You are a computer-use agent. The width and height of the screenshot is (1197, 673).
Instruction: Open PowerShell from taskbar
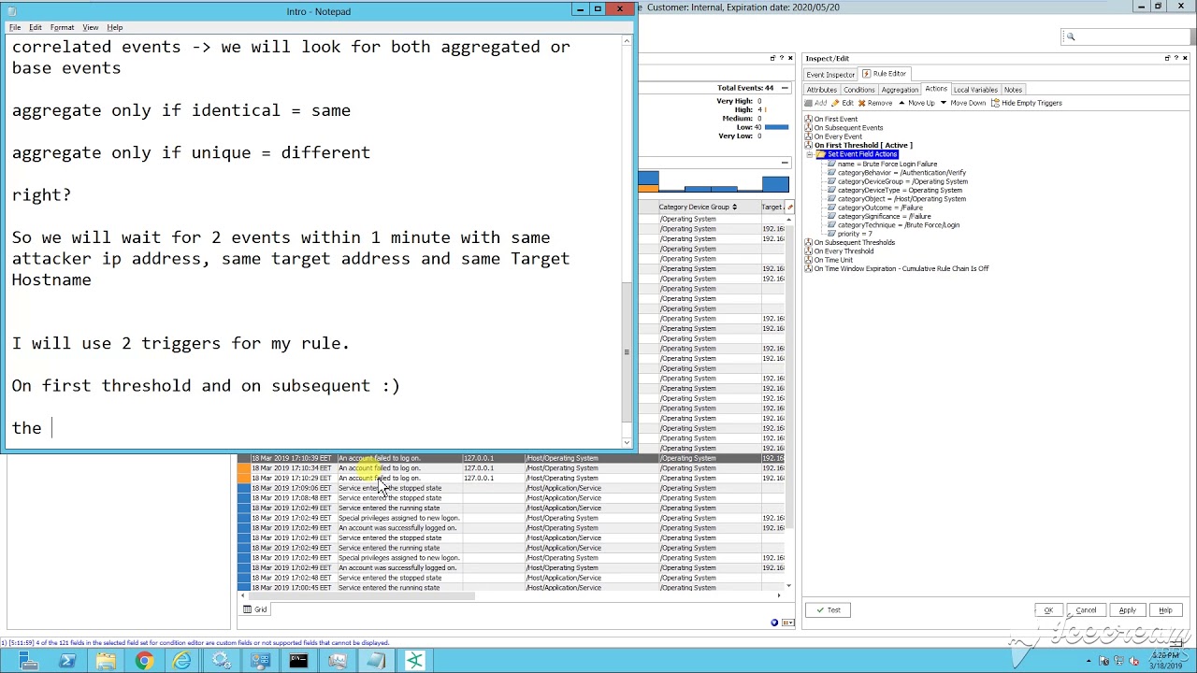coord(67,661)
